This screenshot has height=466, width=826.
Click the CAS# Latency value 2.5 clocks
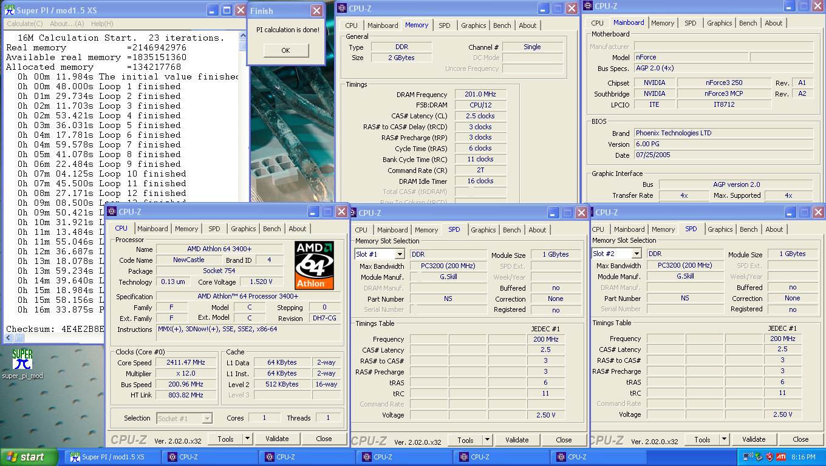(480, 116)
